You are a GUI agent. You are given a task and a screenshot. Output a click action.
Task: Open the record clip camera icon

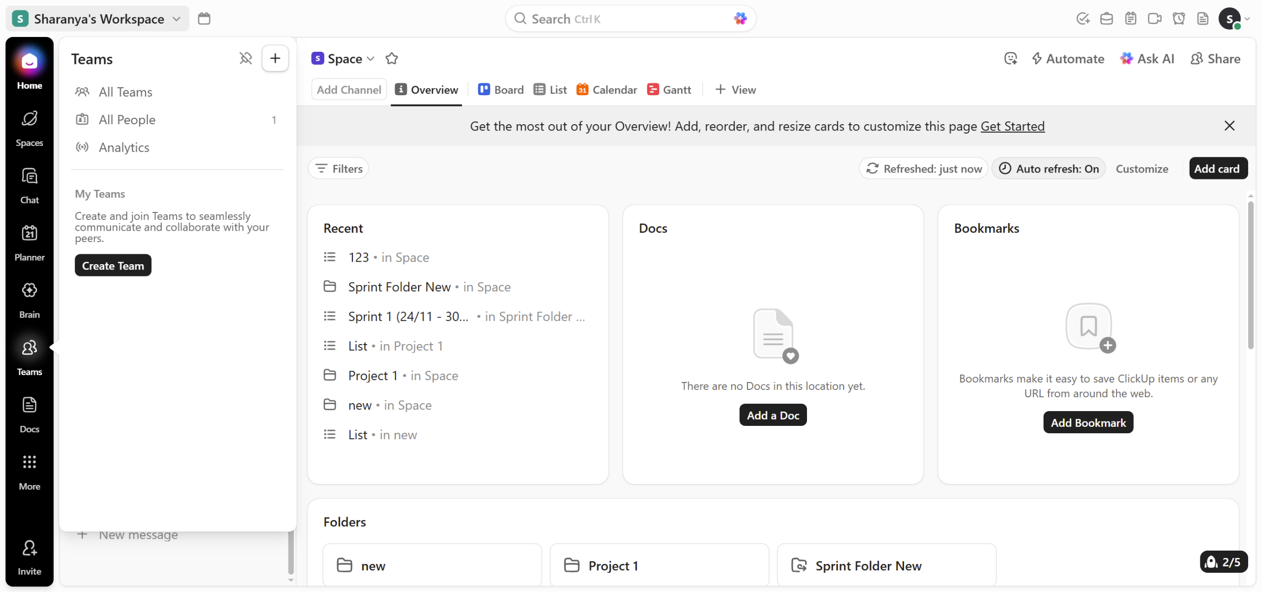[1155, 19]
